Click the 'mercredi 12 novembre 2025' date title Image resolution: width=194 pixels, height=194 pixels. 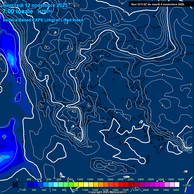coord(35,5)
